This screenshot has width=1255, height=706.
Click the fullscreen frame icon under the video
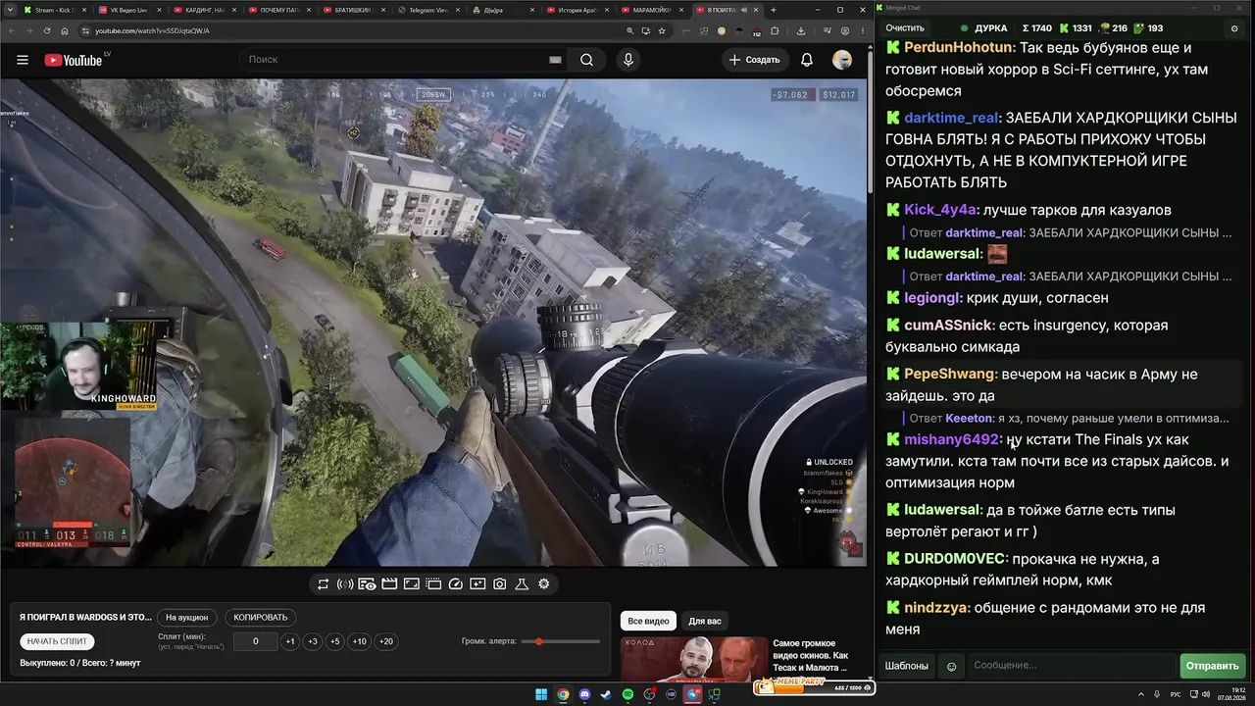411,584
